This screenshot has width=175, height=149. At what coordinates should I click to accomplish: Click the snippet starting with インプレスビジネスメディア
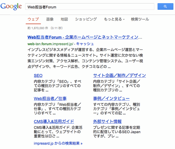click(x=85, y=58)
